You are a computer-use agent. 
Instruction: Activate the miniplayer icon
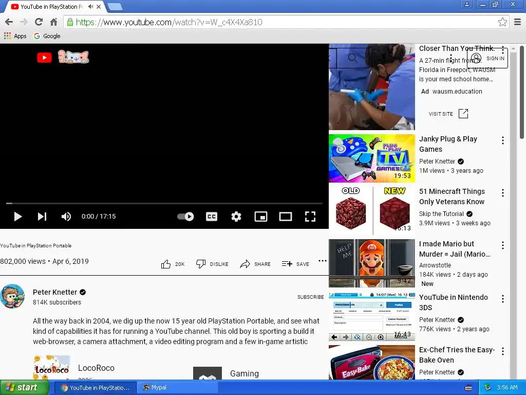click(x=260, y=217)
